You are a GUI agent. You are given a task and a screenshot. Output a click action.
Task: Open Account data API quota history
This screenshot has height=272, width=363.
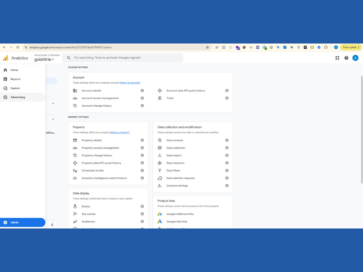point(185,91)
